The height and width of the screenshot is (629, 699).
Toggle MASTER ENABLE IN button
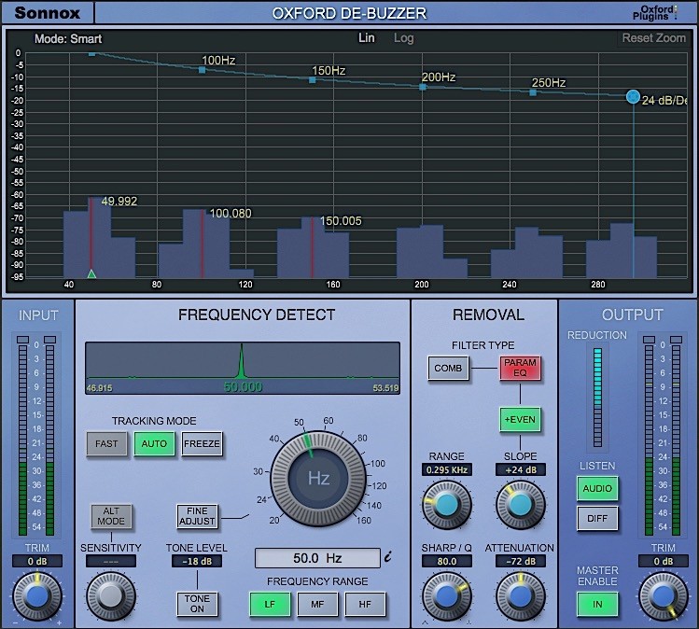[x=597, y=604]
